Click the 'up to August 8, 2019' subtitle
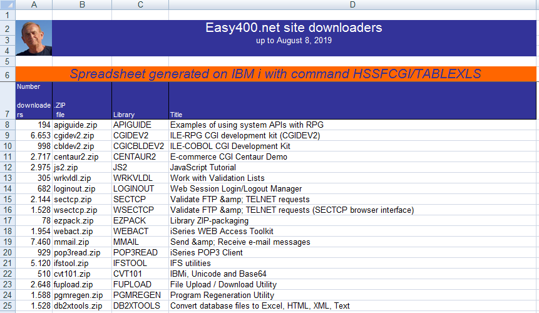 click(294, 41)
